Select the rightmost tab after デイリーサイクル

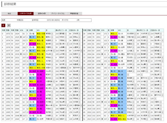tap(74, 14)
